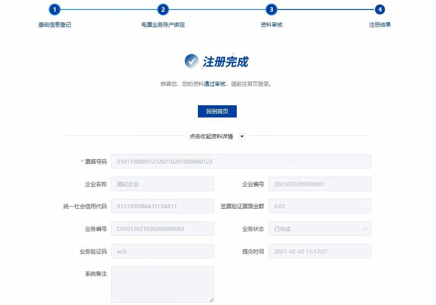Click inside the 系统备注 textarea
Screen dimensions: 436x305
click(163, 282)
